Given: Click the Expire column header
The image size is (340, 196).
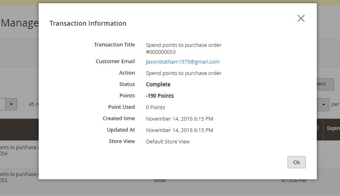Looking at the screenshot, I should (x=333, y=128).
